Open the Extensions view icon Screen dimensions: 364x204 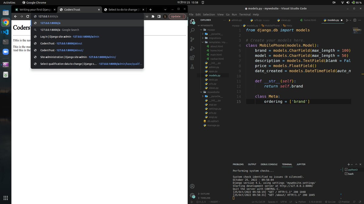(192, 57)
